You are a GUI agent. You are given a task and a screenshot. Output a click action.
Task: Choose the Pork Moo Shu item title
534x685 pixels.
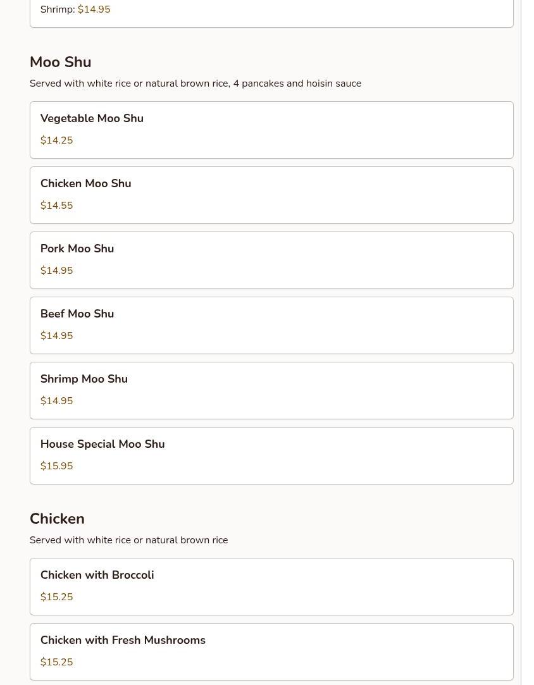(x=77, y=249)
